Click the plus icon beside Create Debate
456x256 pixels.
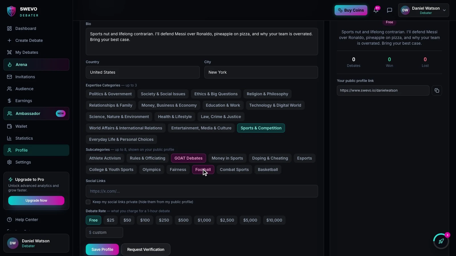tap(9, 40)
